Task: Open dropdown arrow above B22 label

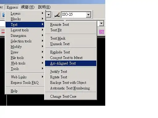Action: (102, 23)
